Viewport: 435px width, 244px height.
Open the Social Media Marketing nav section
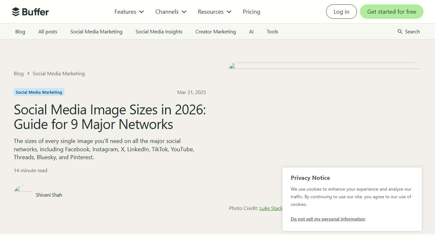click(96, 31)
